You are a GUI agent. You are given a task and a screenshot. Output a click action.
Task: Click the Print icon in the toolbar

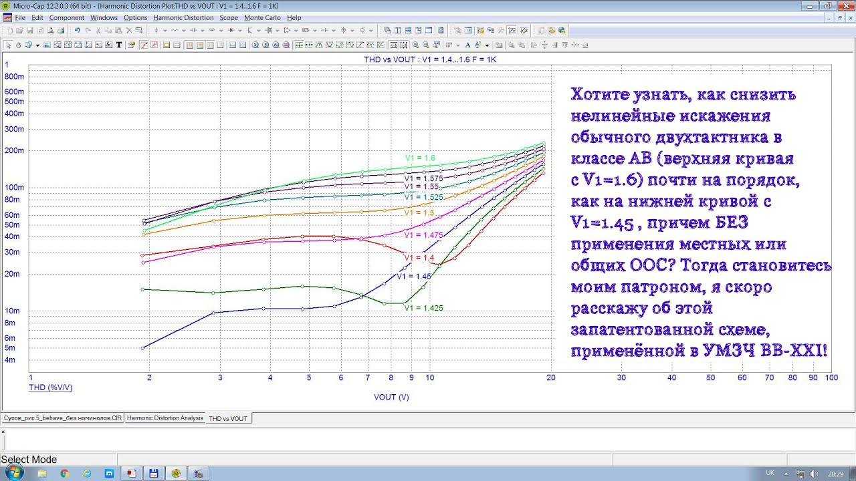coord(61,31)
